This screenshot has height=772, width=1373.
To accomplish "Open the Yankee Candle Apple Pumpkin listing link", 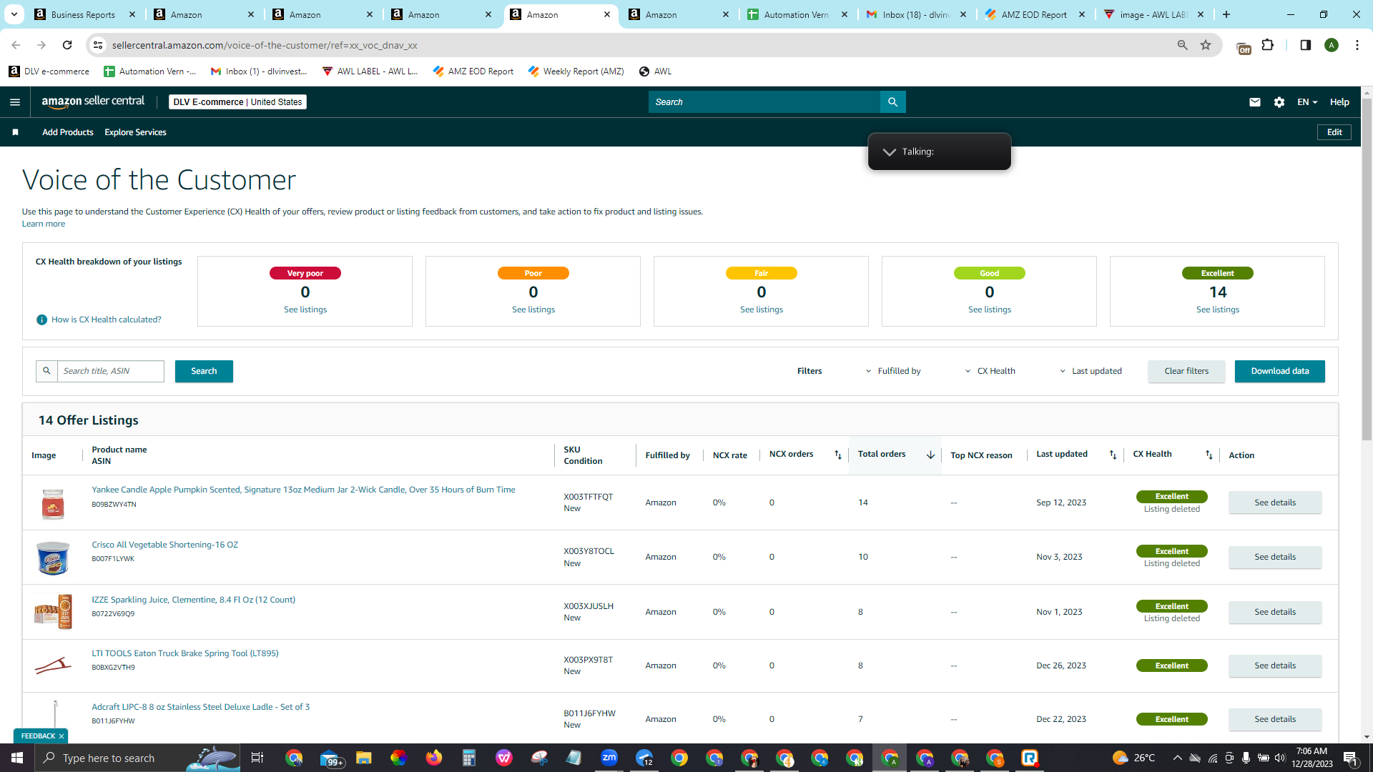I will (x=303, y=490).
